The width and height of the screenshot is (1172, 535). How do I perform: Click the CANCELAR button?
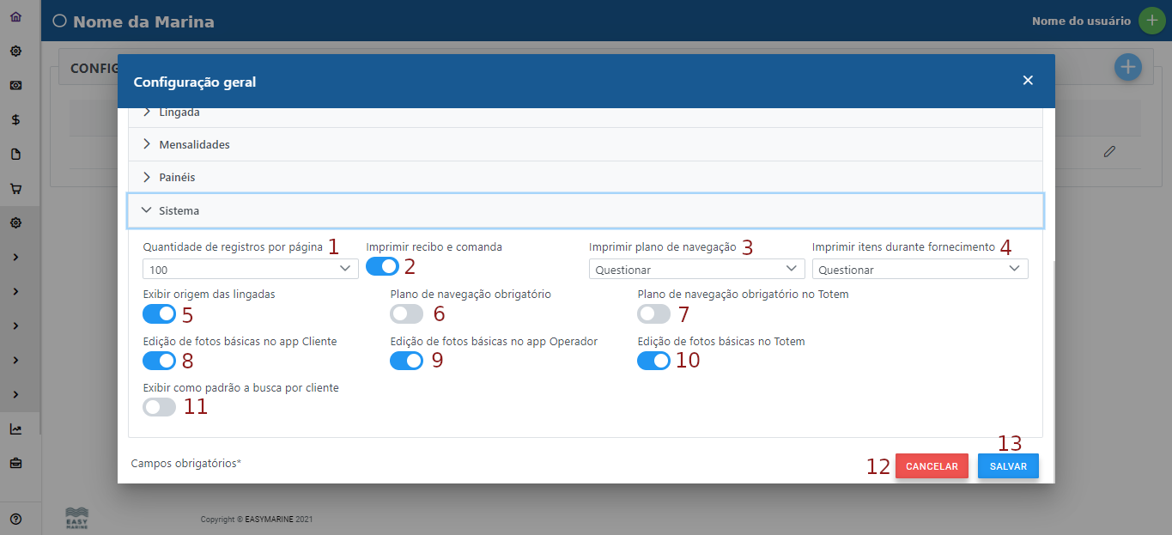[932, 465]
